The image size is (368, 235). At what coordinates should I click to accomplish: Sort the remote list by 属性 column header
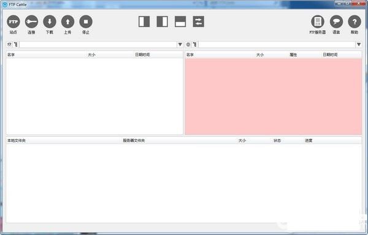[293, 55]
